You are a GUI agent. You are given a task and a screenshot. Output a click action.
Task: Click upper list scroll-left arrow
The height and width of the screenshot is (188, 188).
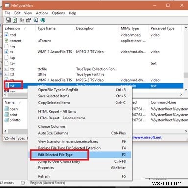pyautogui.click(x=5, y=94)
